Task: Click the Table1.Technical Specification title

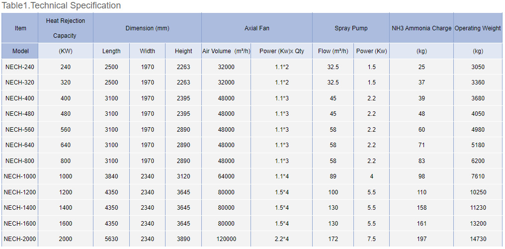Action: (x=62, y=6)
